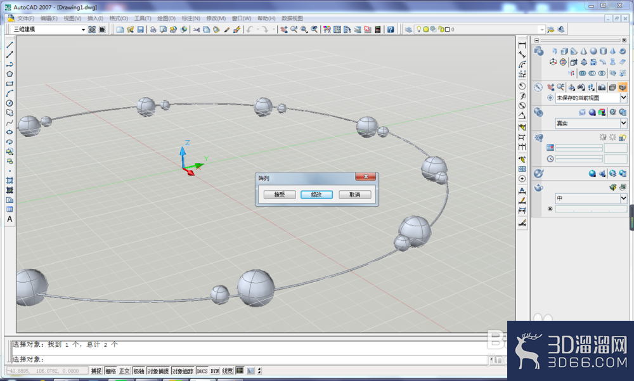Toggle 对象追踪 object tracking in status bar
The width and height of the screenshot is (634, 381).
(183, 371)
